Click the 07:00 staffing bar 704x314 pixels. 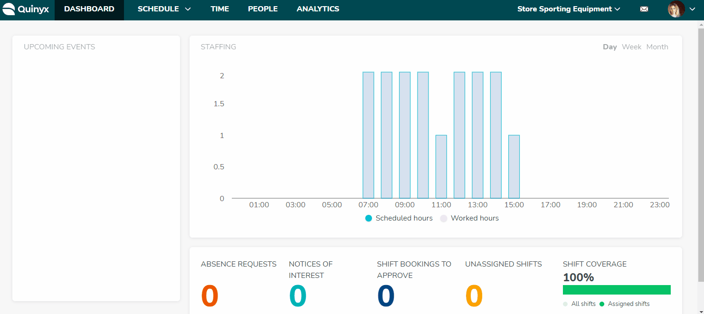tap(368, 135)
